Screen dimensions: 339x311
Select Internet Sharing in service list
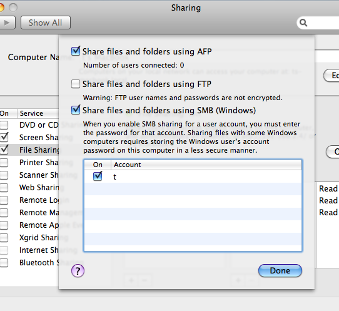[x=39, y=250]
